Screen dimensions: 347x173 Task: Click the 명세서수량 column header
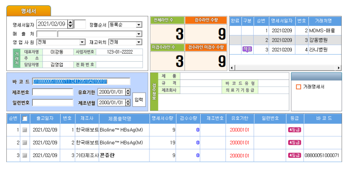pos(163,118)
